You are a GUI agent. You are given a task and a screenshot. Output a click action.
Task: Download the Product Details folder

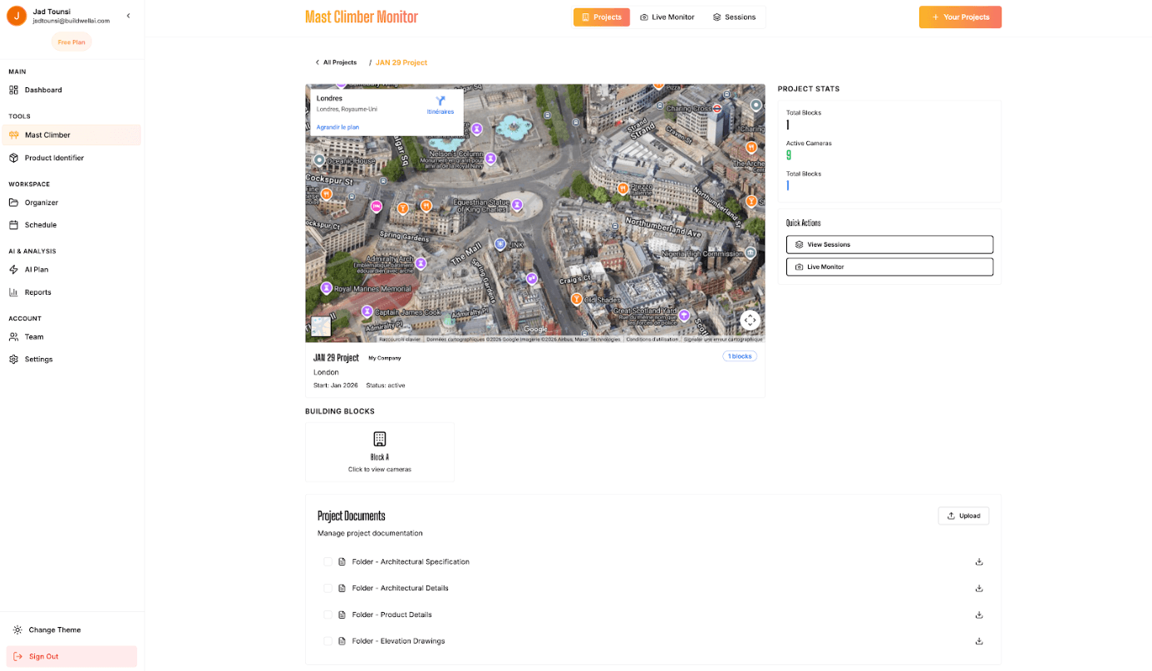979,615
